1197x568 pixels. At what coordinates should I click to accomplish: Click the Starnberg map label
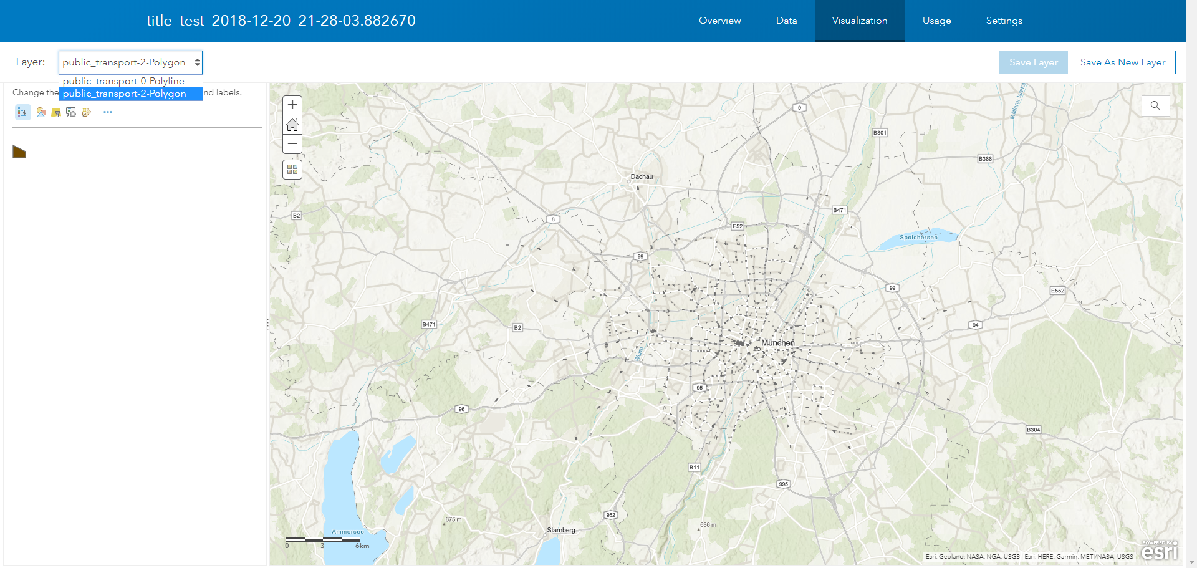pos(561,530)
